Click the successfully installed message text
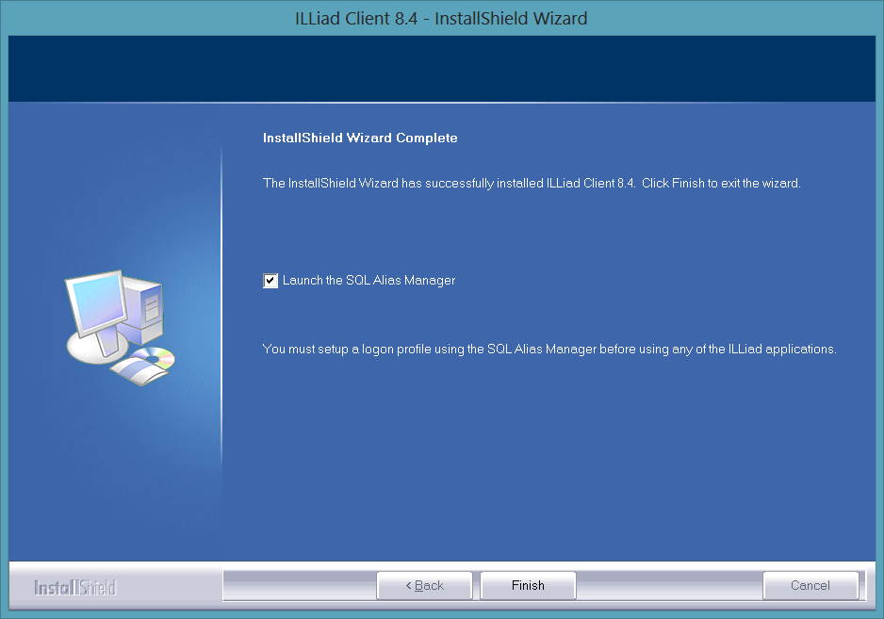Screen dimensions: 884x619 [531, 184]
